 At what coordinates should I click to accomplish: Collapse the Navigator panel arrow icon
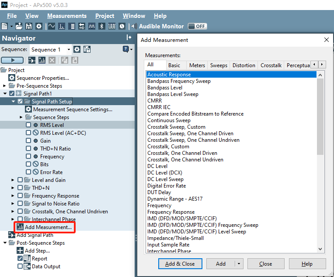tap(129, 38)
